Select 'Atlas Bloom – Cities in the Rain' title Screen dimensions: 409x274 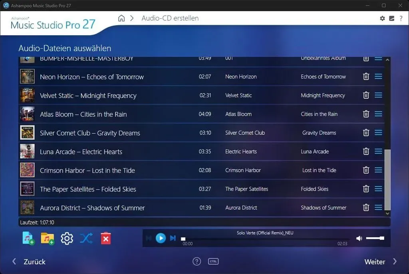coord(83,114)
